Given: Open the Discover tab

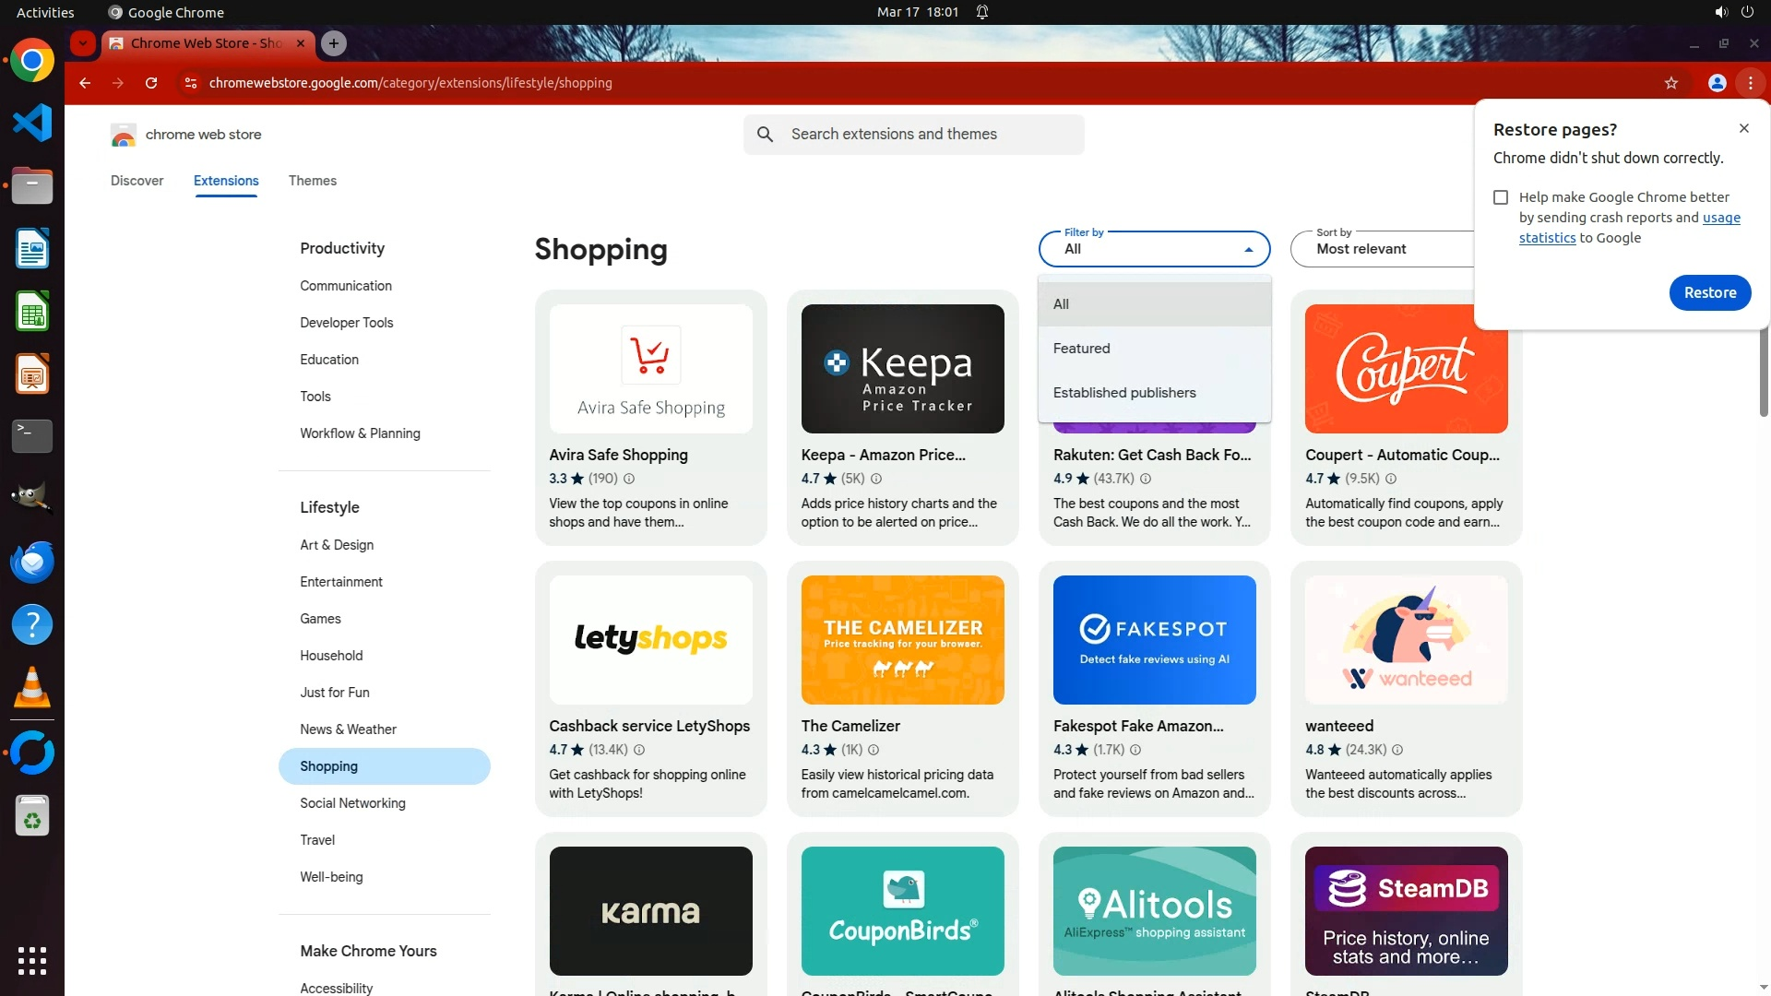Looking at the screenshot, I should pyautogui.click(x=137, y=181).
